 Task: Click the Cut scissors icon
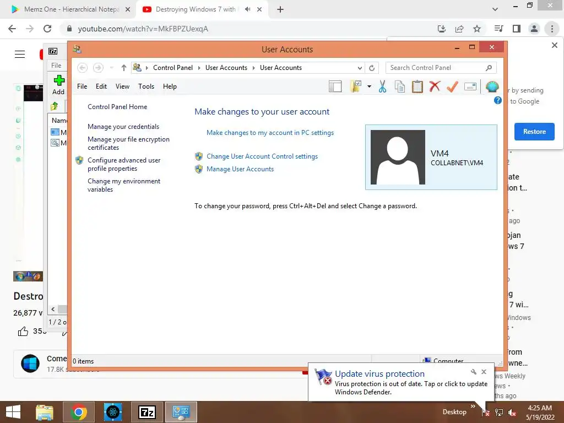(x=382, y=86)
